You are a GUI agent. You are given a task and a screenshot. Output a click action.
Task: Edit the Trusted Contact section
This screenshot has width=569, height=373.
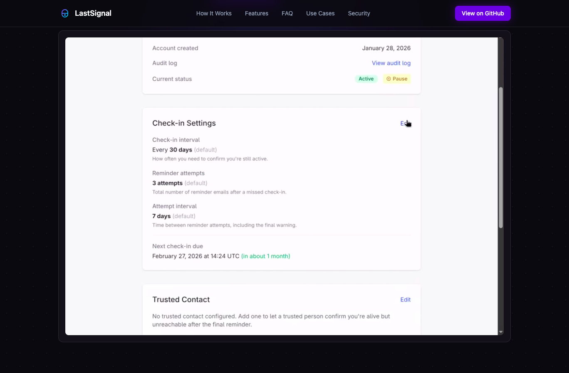pyautogui.click(x=406, y=300)
